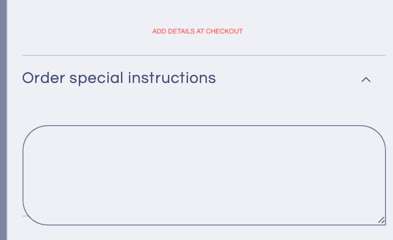
Task: Click the collapse arrow on section header
Action: (x=366, y=80)
